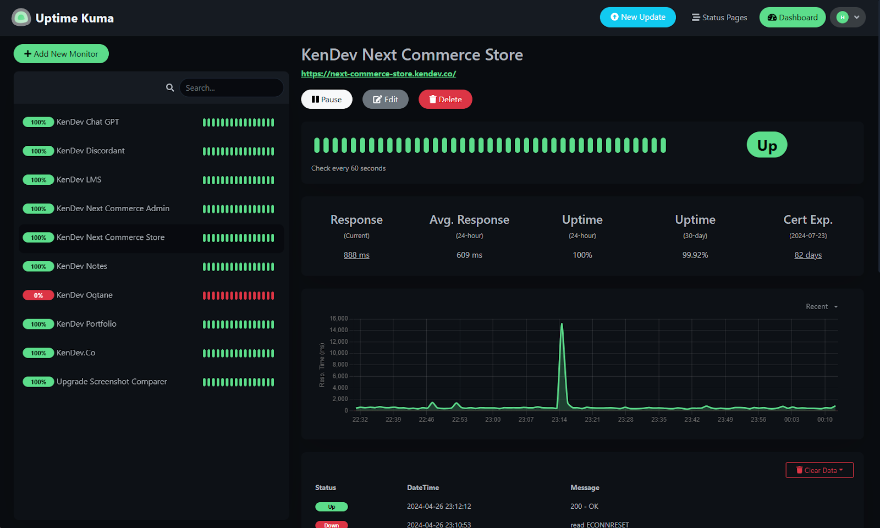The image size is (880, 528).
Task: Go to the Dashboard
Action: click(792, 17)
